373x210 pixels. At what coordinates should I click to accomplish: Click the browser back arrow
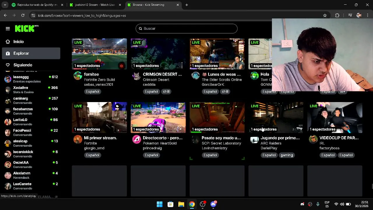coord(6,15)
